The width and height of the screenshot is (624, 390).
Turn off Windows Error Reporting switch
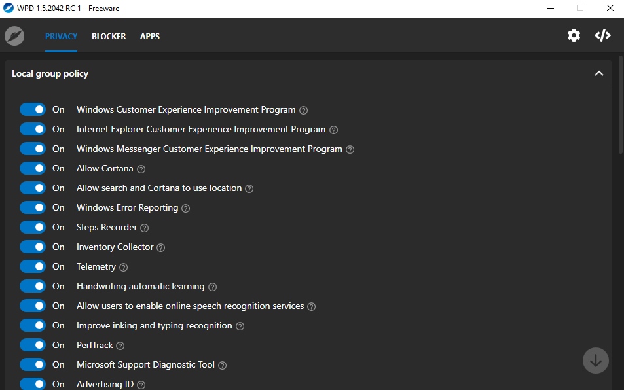tap(33, 207)
